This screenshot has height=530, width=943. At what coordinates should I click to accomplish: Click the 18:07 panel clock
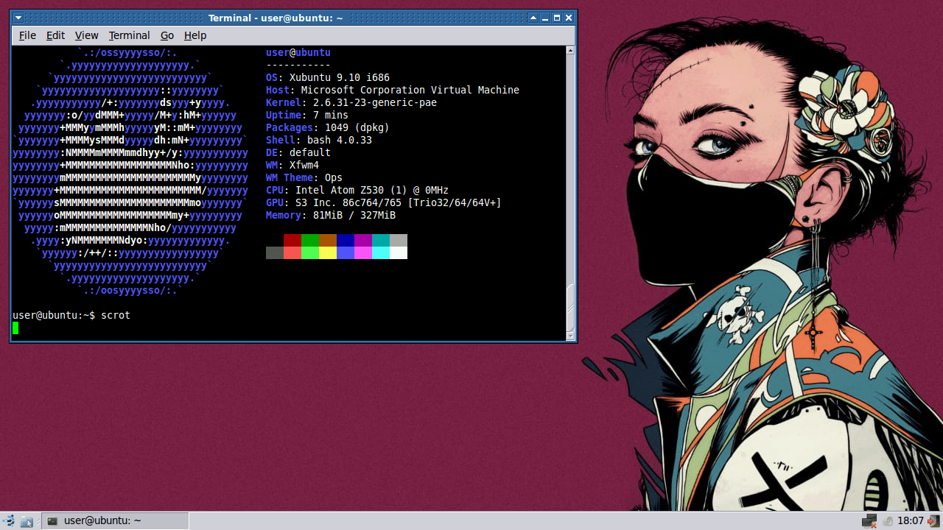click(911, 521)
